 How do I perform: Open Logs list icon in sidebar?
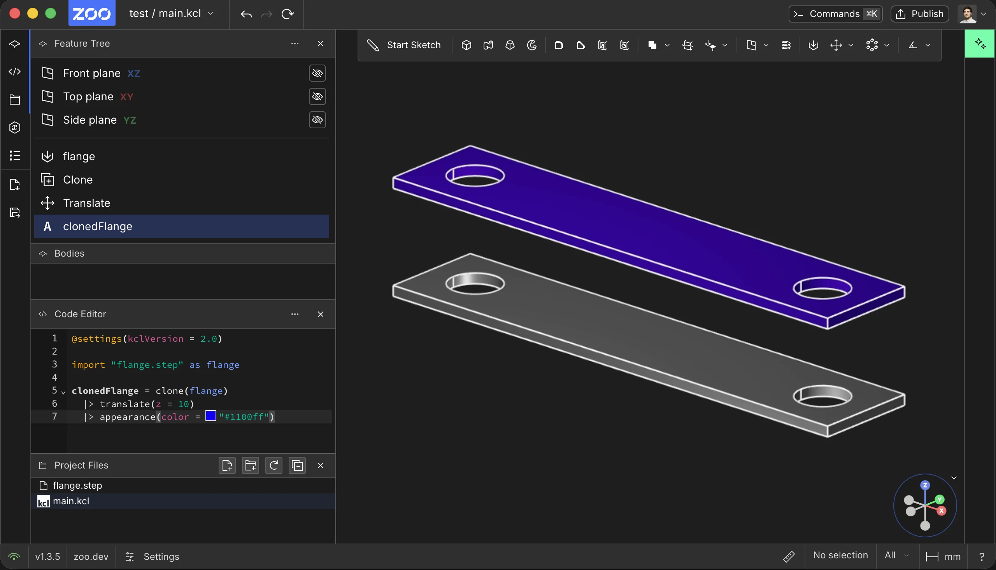click(x=15, y=156)
